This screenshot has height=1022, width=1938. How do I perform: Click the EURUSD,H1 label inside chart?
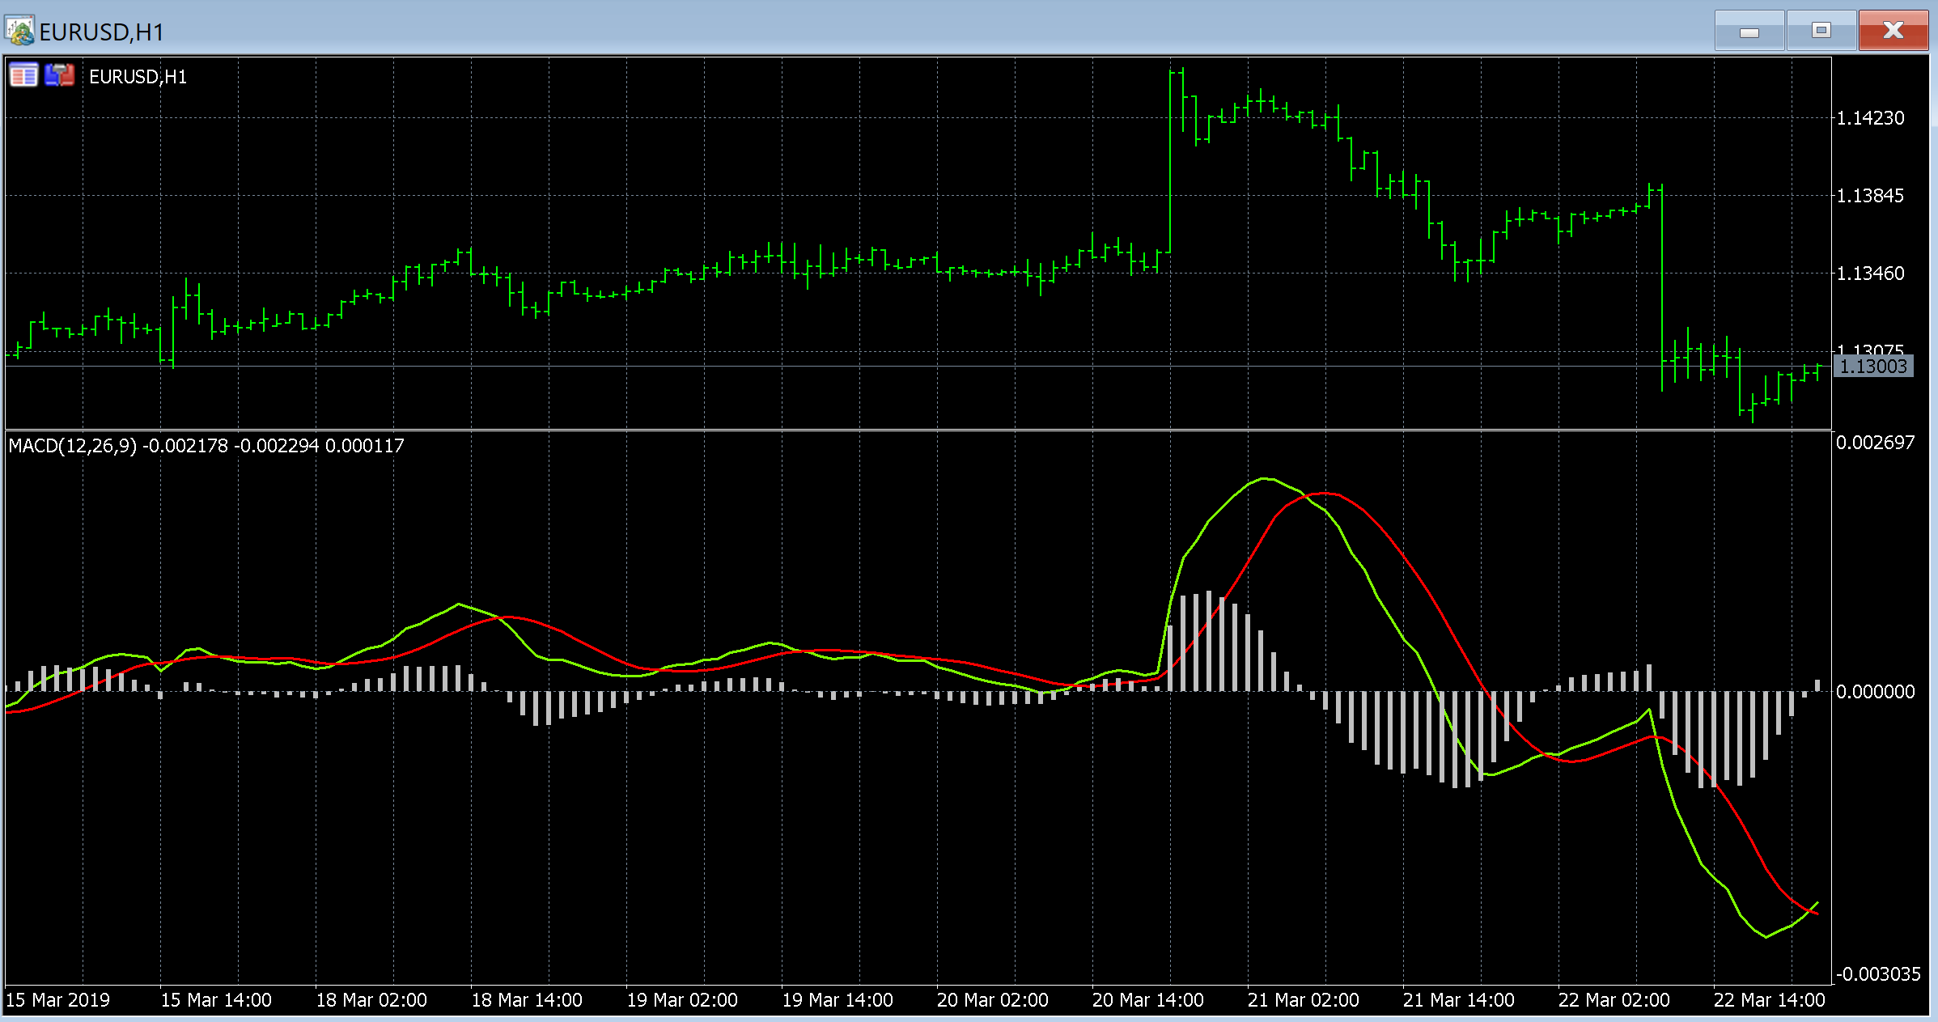[138, 77]
